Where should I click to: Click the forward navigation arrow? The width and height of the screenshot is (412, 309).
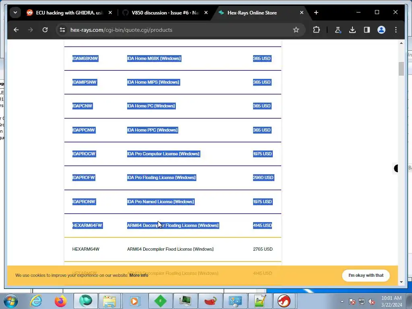tap(31, 30)
